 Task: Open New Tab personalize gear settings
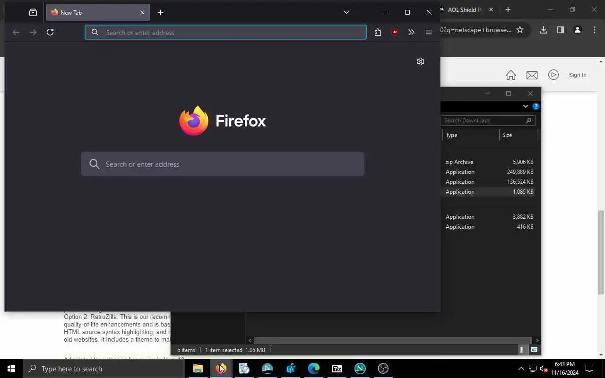point(420,61)
